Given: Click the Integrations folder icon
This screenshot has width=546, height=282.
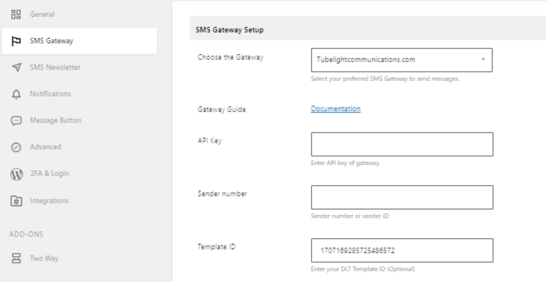Looking at the screenshot, I should click(x=16, y=201).
